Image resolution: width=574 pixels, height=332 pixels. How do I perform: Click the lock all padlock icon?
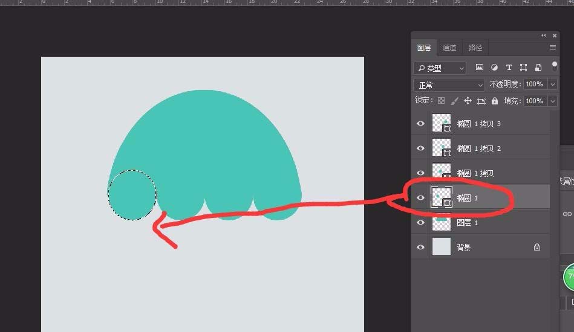click(x=495, y=101)
